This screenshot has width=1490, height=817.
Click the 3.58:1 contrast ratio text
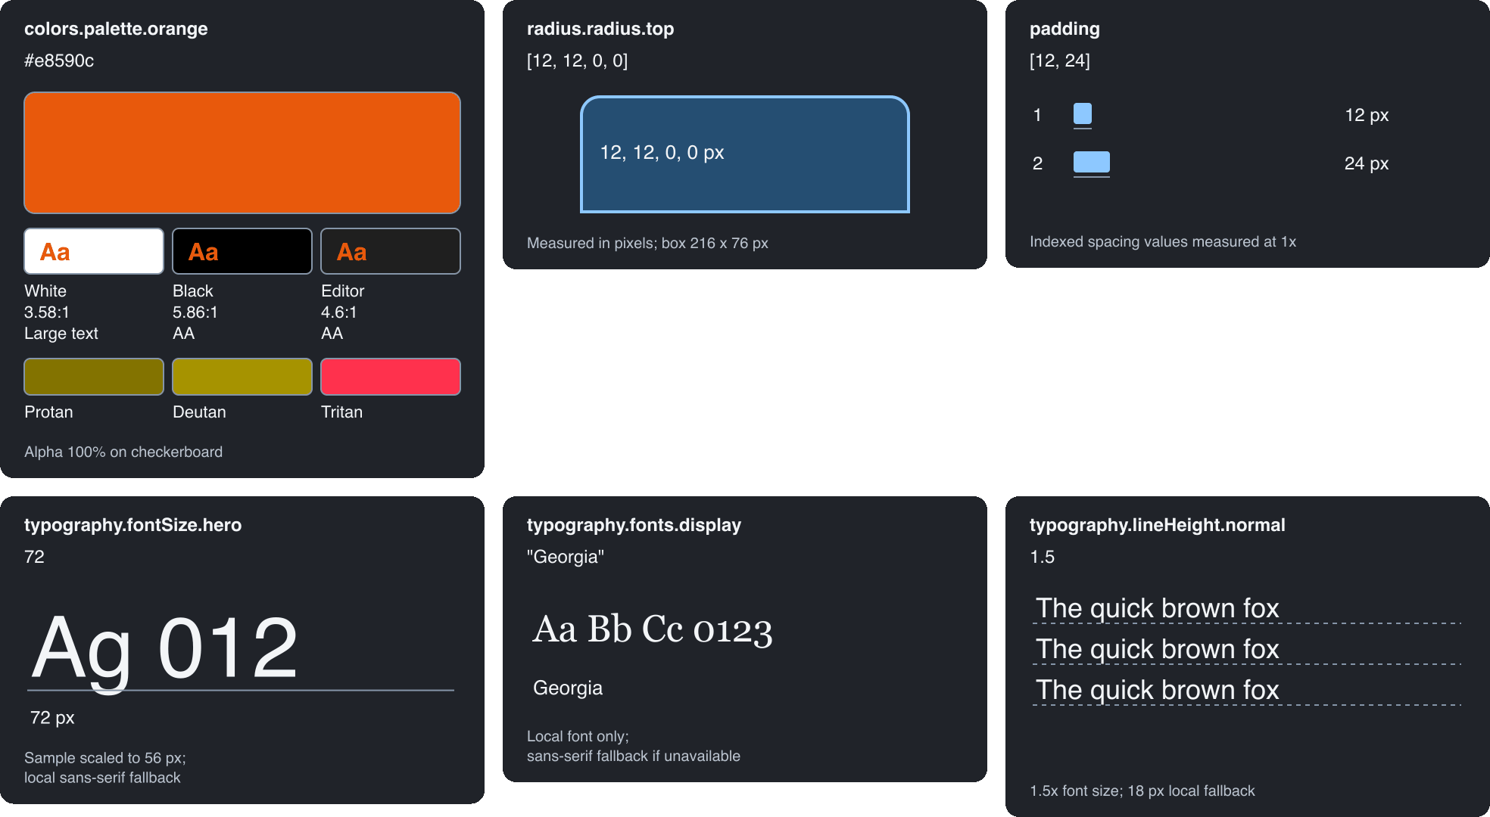pos(47,312)
